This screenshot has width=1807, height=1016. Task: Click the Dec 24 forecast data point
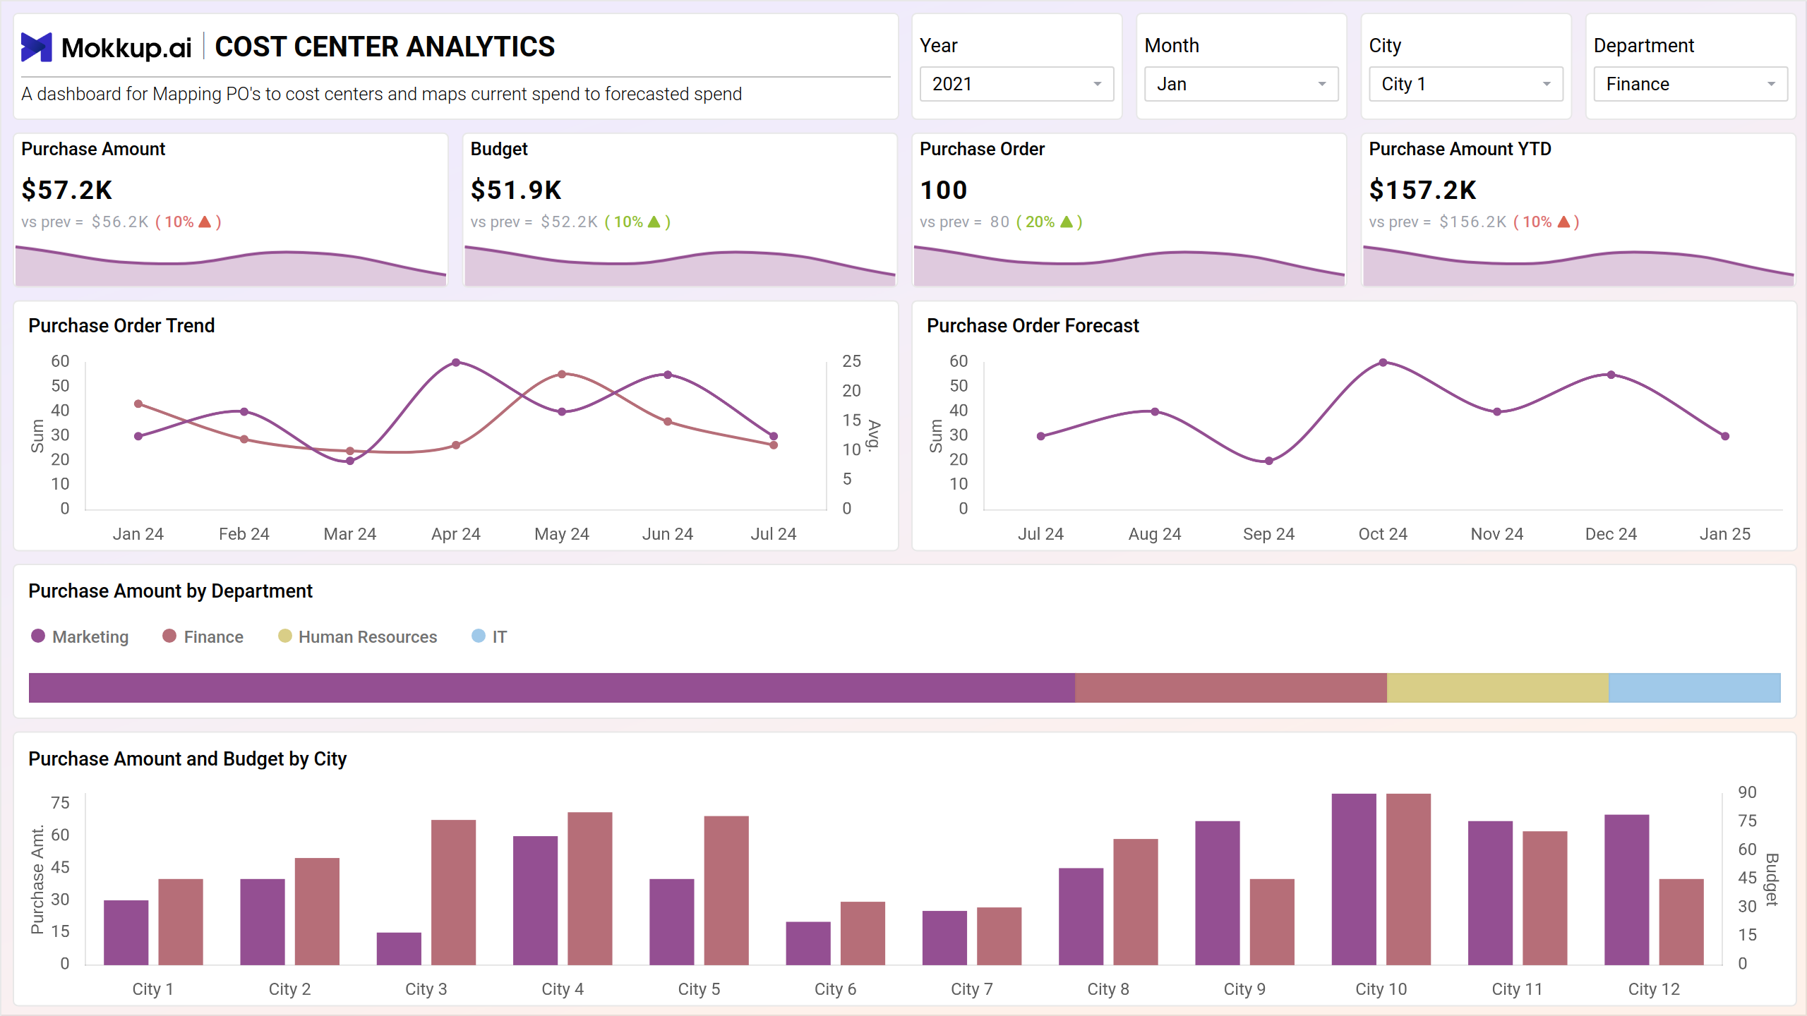(x=1611, y=375)
